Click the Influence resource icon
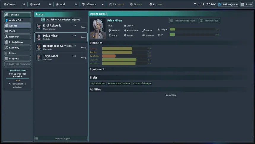The image size is (255, 144). pyautogui.click(x=84, y=4)
